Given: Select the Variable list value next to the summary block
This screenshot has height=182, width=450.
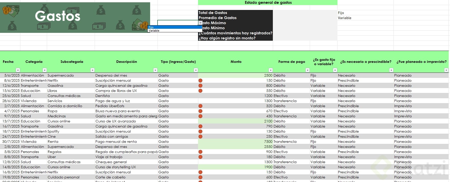Looking at the screenshot, I should point(365,18).
